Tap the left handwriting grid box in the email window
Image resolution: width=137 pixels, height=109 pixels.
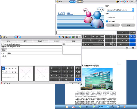click(x=26, y=74)
